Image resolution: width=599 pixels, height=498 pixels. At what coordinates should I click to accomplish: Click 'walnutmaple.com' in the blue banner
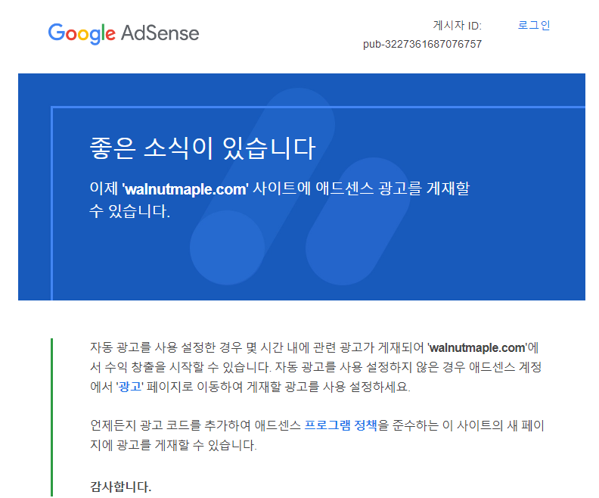point(185,188)
